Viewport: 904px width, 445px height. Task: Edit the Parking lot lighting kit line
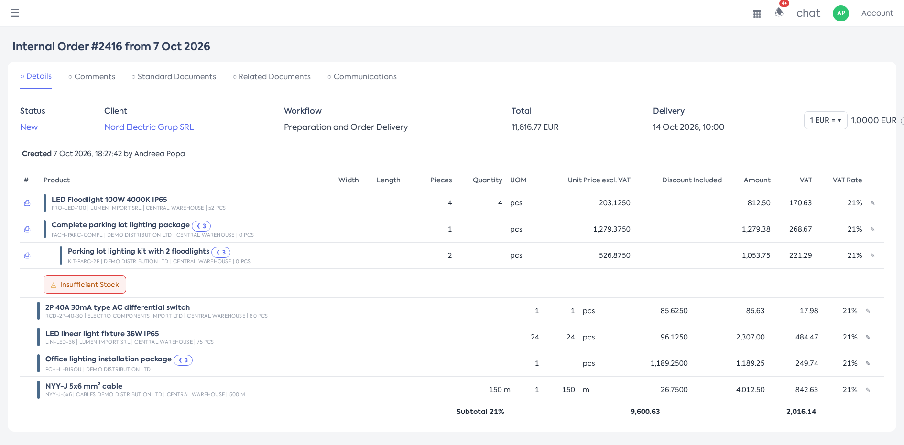point(872,255)
